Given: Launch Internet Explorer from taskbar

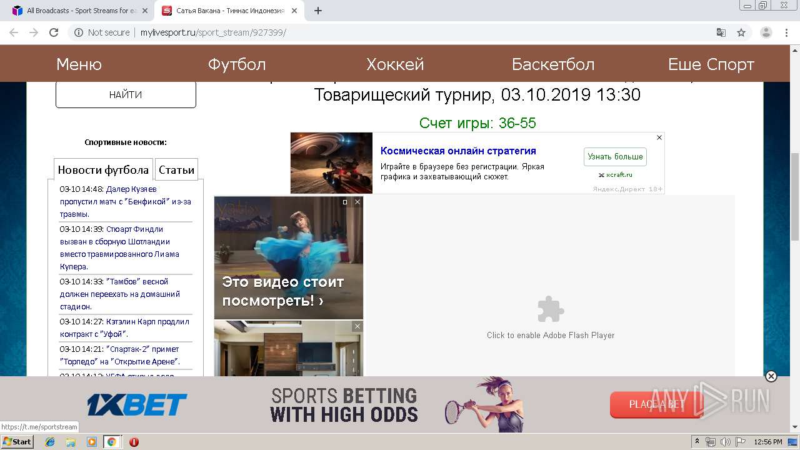Looking at the screenshot, I should (50, 442).
